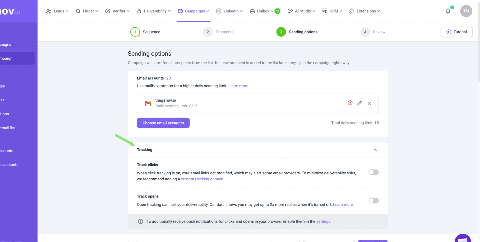
Task: Click the Tutorial button
Action: click(x=456, y=32)
